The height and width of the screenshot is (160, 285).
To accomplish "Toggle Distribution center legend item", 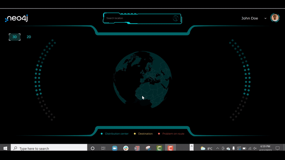I will pyautogui.click(x=114, y=134).
